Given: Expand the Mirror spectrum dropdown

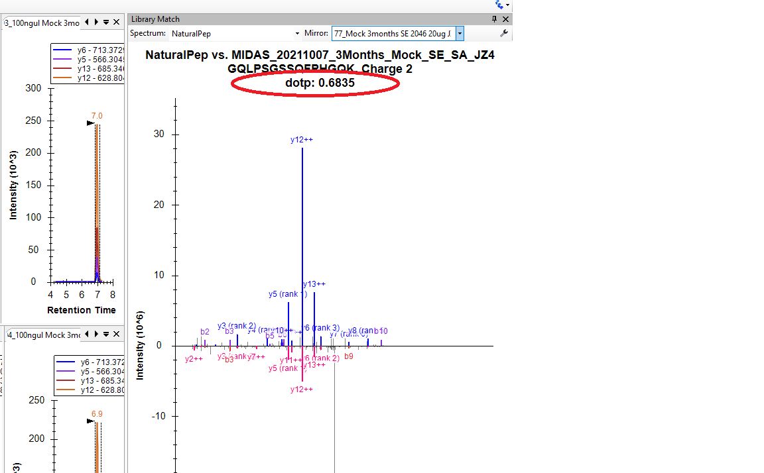Looking at the screenshot, I should pos(460,33).
